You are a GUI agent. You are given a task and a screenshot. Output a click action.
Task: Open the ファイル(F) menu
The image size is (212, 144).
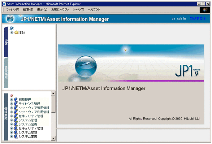click(x=13, y=10)
